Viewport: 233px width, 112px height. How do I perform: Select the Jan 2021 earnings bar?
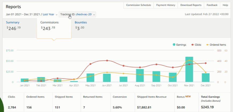(x=25, y=80)
